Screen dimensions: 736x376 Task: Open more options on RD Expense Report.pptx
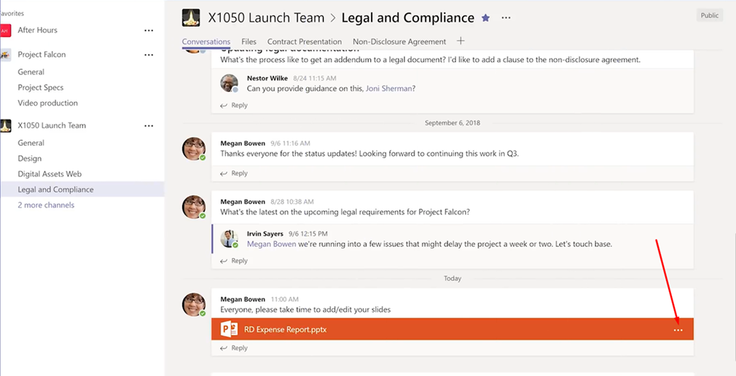point(678,331)
